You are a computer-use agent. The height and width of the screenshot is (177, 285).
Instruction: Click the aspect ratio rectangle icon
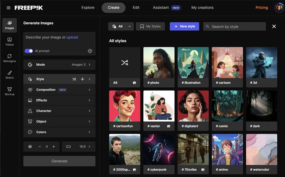pyautogui.click(x=68, y=147)
